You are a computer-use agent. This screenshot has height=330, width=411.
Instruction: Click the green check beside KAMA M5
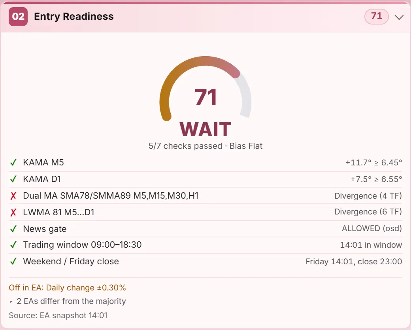coord(13,163)
